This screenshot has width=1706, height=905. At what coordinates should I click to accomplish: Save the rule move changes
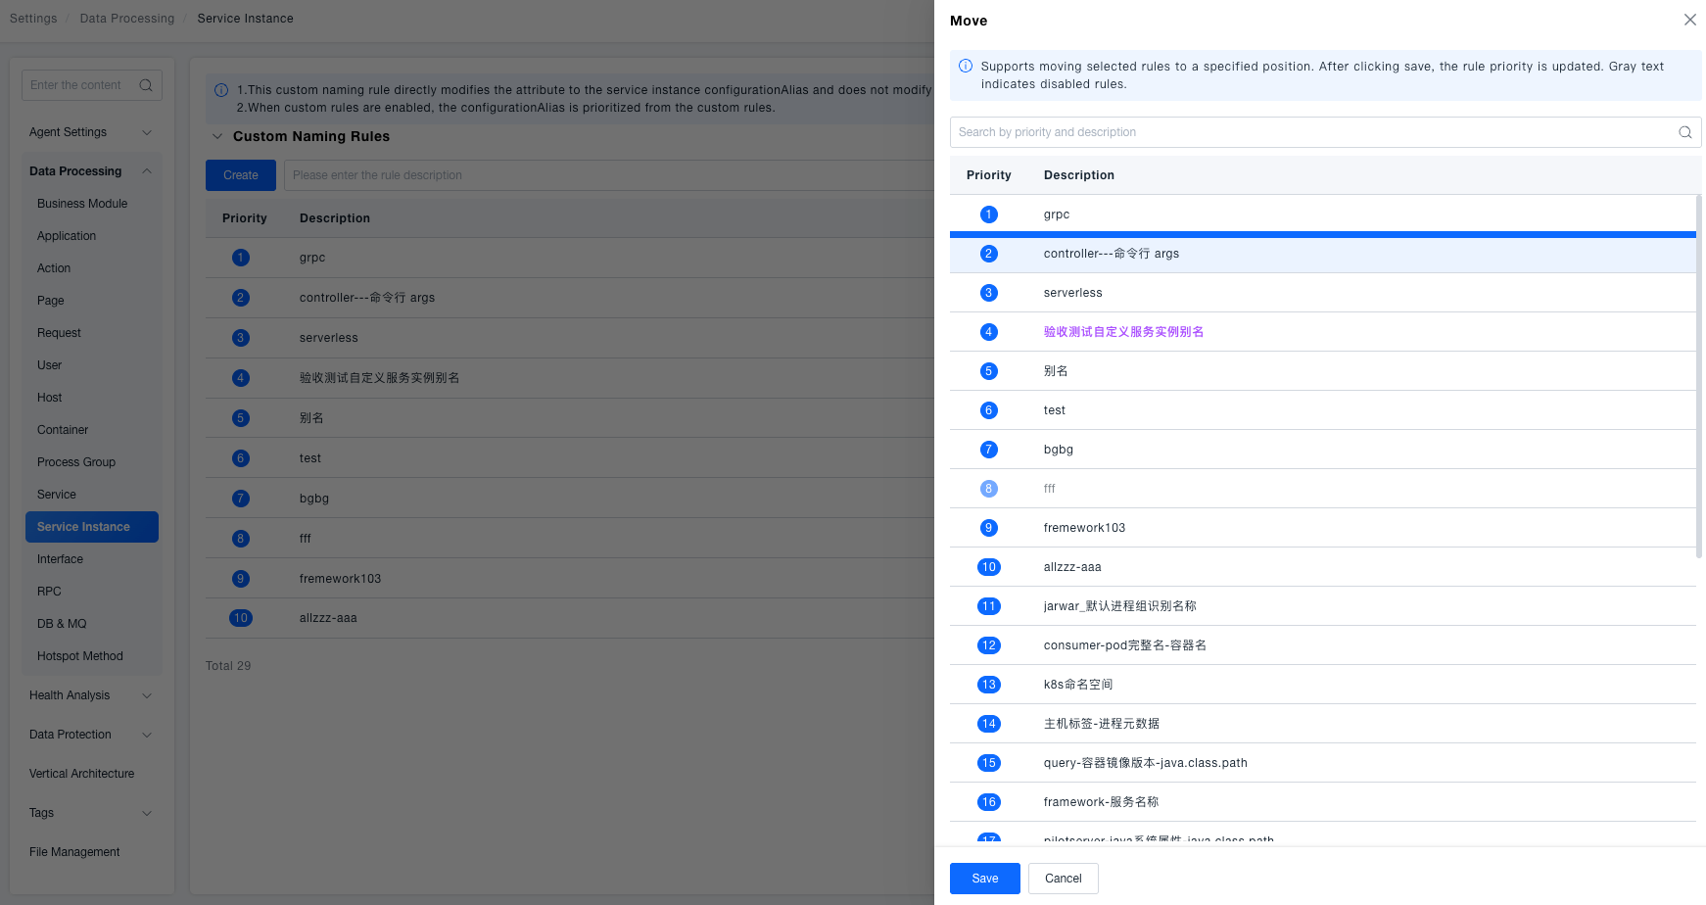pyautogui.click(x=985, y=879)
